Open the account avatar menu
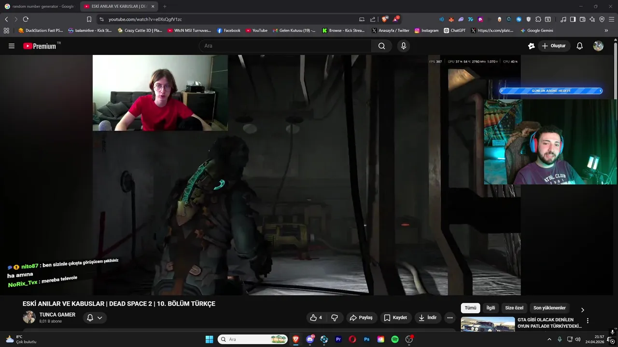618x347 pixels. coord(598,46)
